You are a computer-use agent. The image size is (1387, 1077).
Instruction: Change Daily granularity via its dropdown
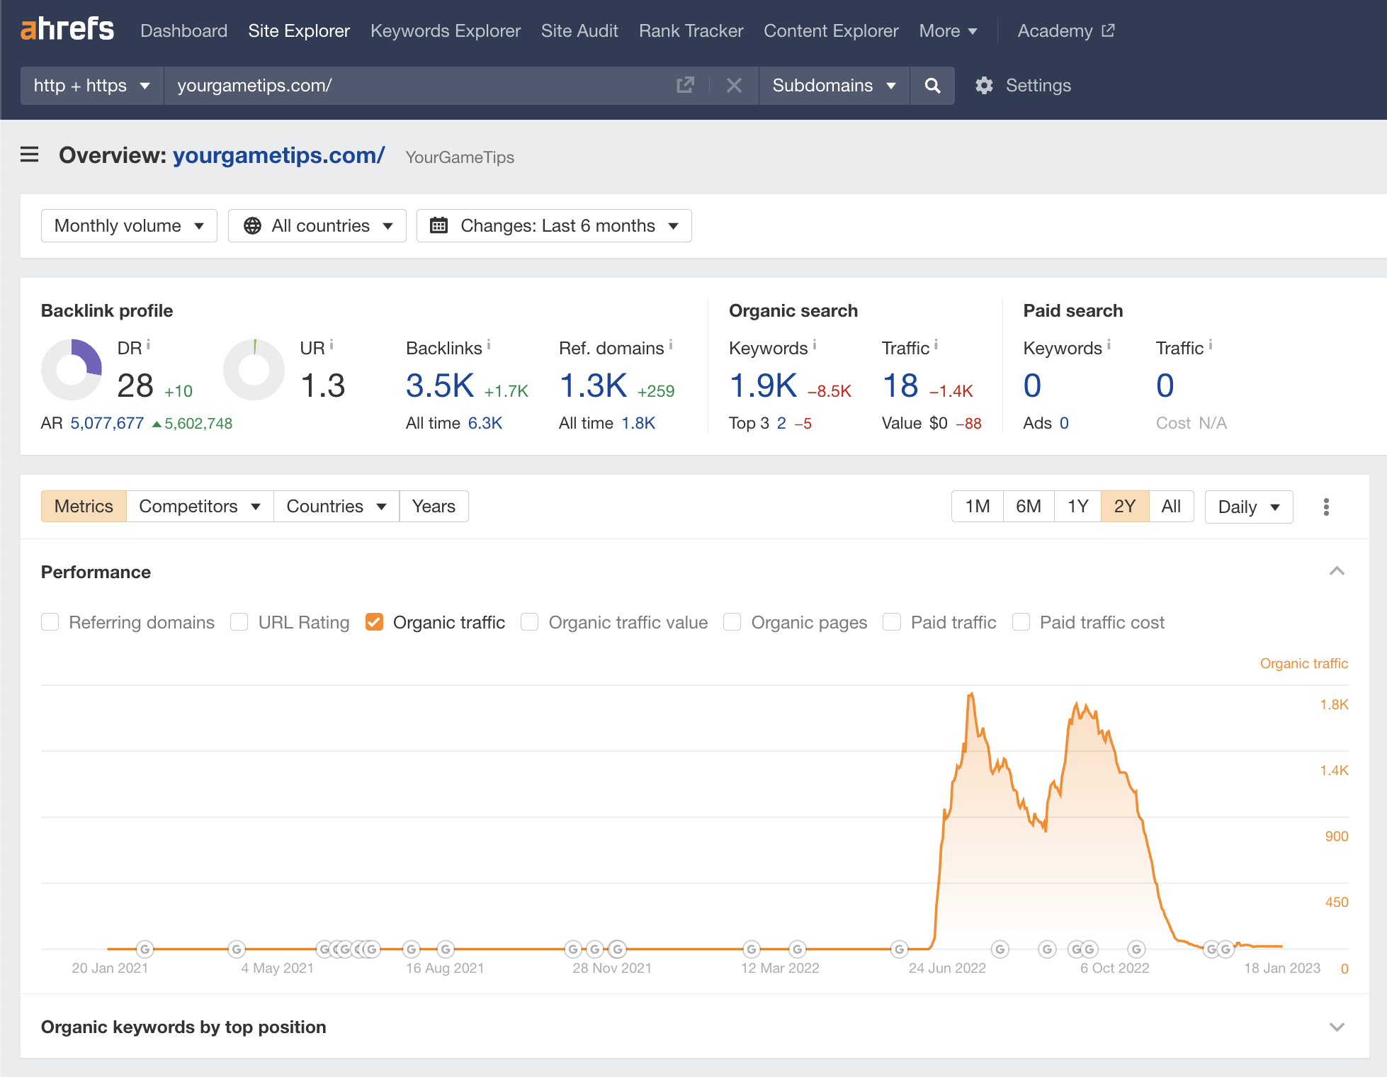tap(1248, 507)
